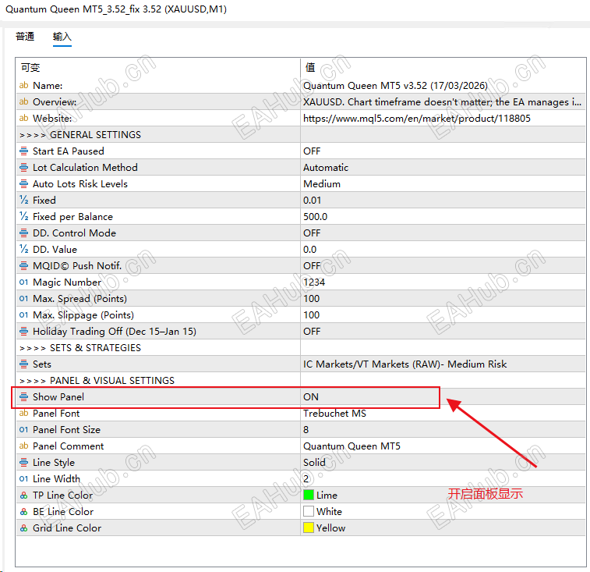Viewport: 590px width, 572px height.
Task: Click the string icon beside Panel Comment
Action: (x=23, y=446)
